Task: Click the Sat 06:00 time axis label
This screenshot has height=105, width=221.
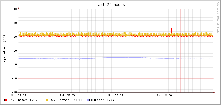Action: (67, 96)
